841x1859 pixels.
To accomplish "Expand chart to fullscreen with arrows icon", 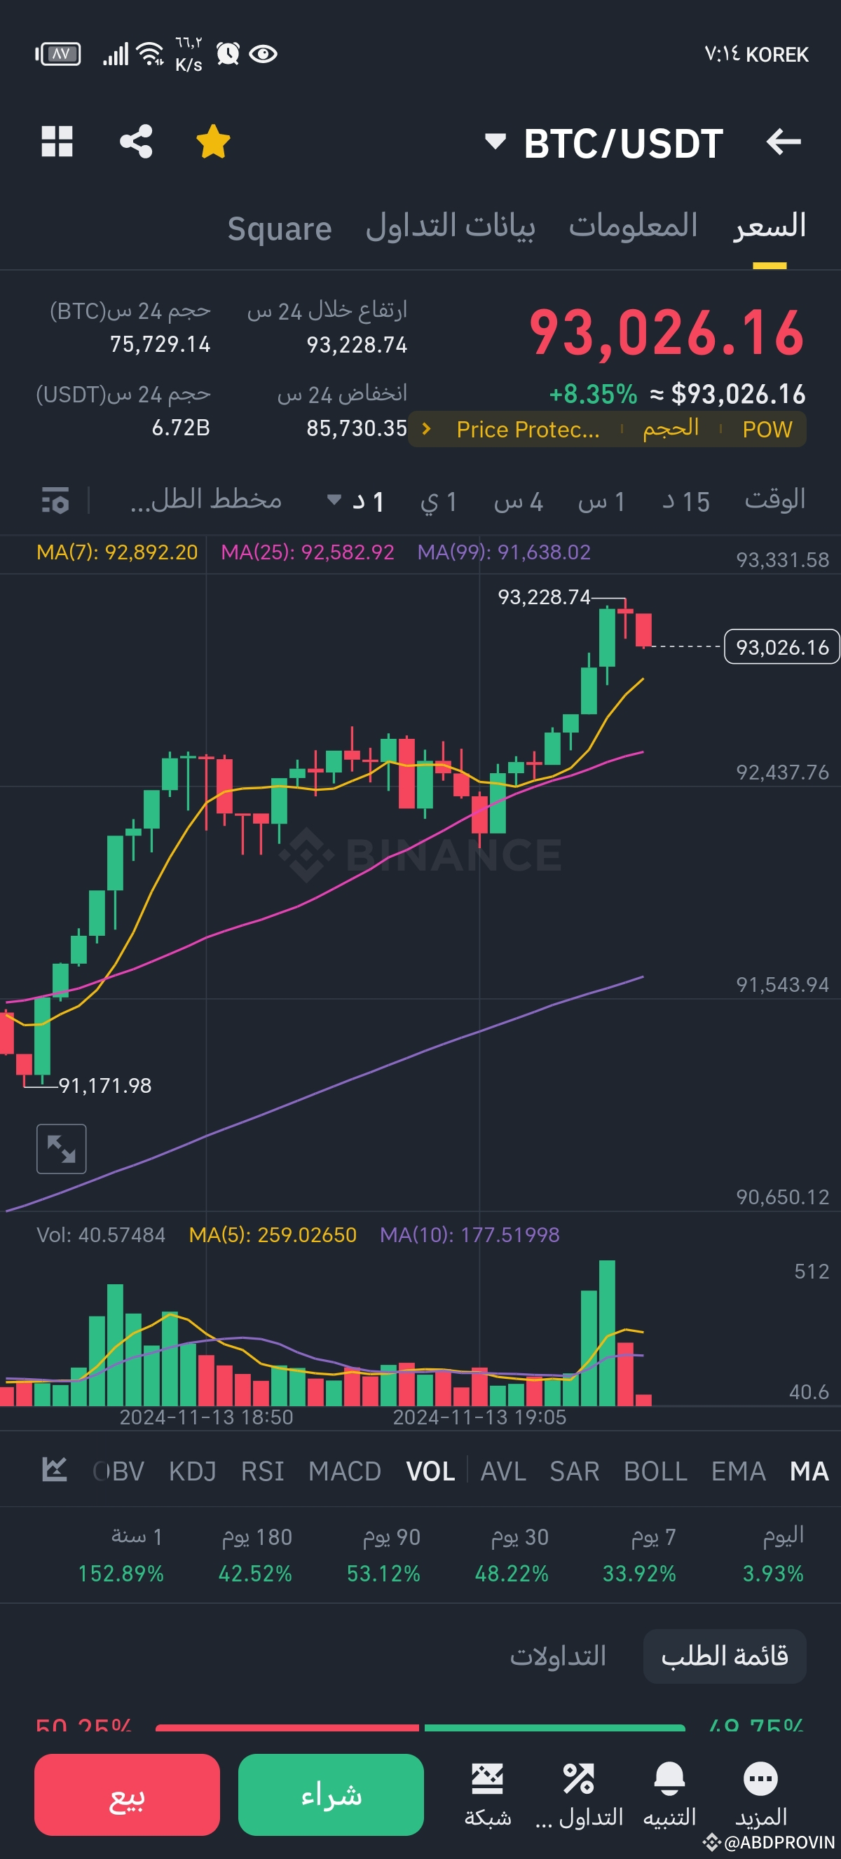I will tap(62, 1149).
